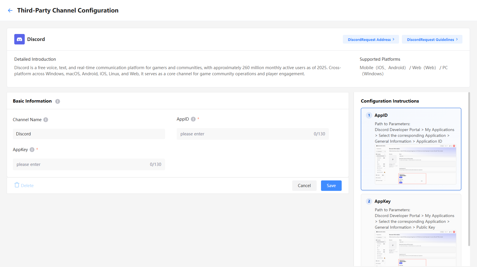Click the AppID field's 0/130 counter

tap(319, 134)
